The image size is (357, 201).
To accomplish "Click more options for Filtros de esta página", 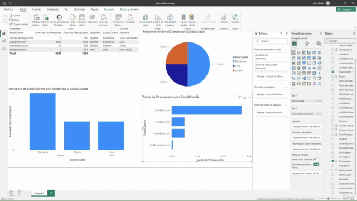I will [x=286, y=87].
